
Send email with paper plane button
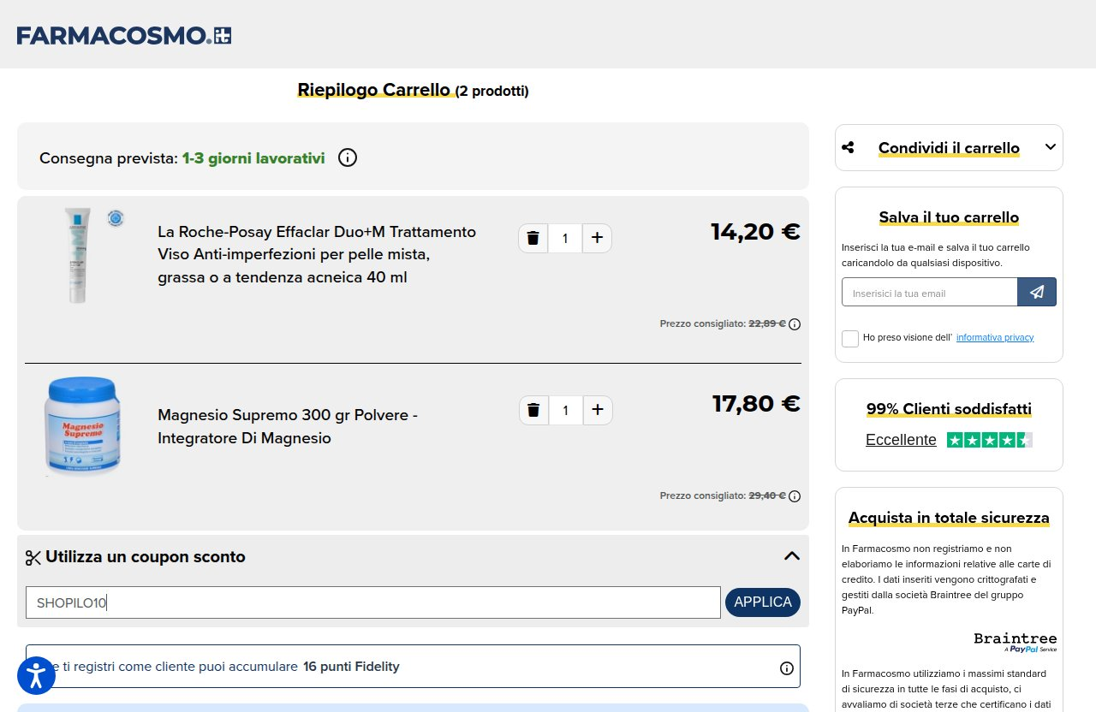[x=1037, y=292]
